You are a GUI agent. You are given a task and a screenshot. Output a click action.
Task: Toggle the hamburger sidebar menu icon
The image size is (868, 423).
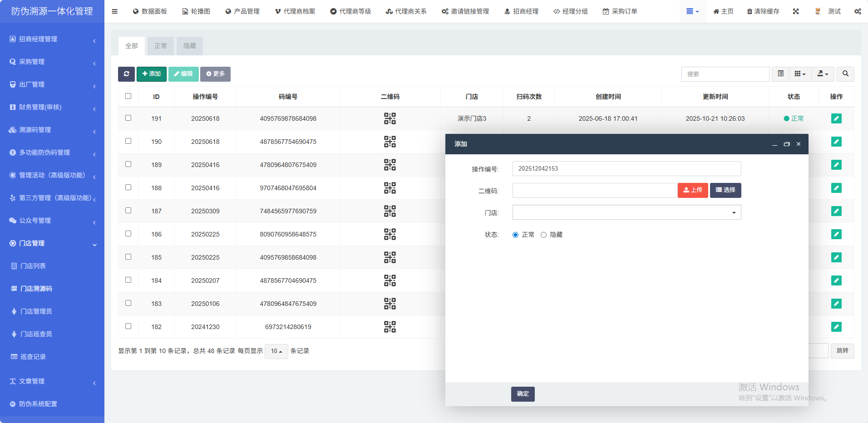[114, 11]
